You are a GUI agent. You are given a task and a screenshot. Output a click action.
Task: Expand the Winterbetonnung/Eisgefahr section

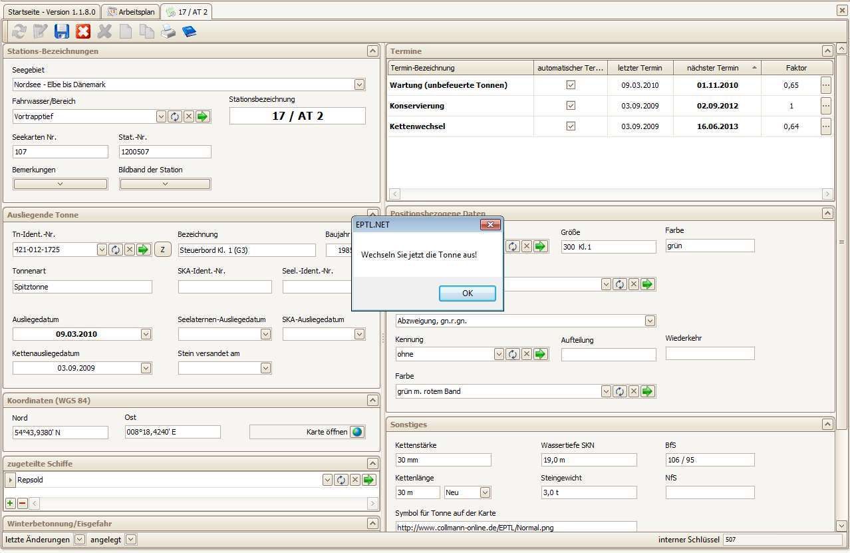click(x=372, y=524)
